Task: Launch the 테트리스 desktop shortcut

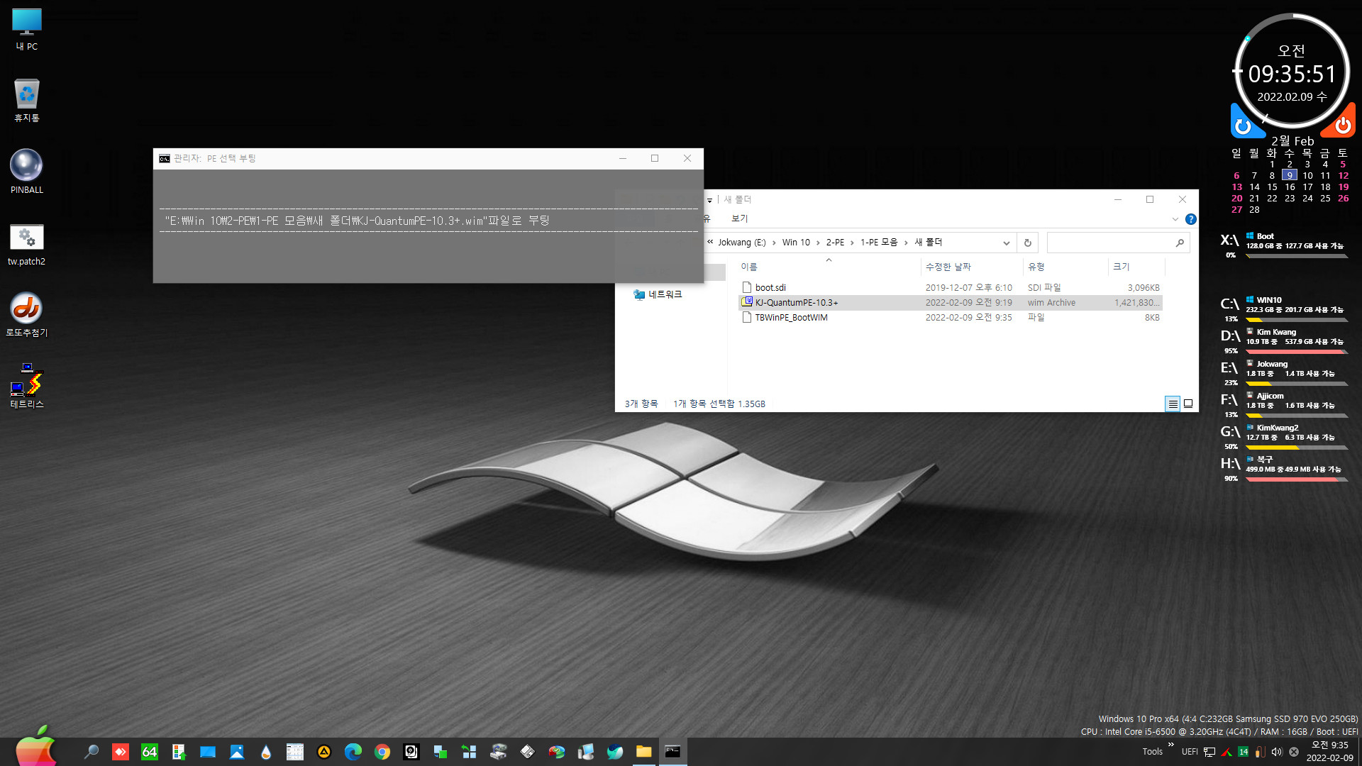Action: (x=26, y=386)
